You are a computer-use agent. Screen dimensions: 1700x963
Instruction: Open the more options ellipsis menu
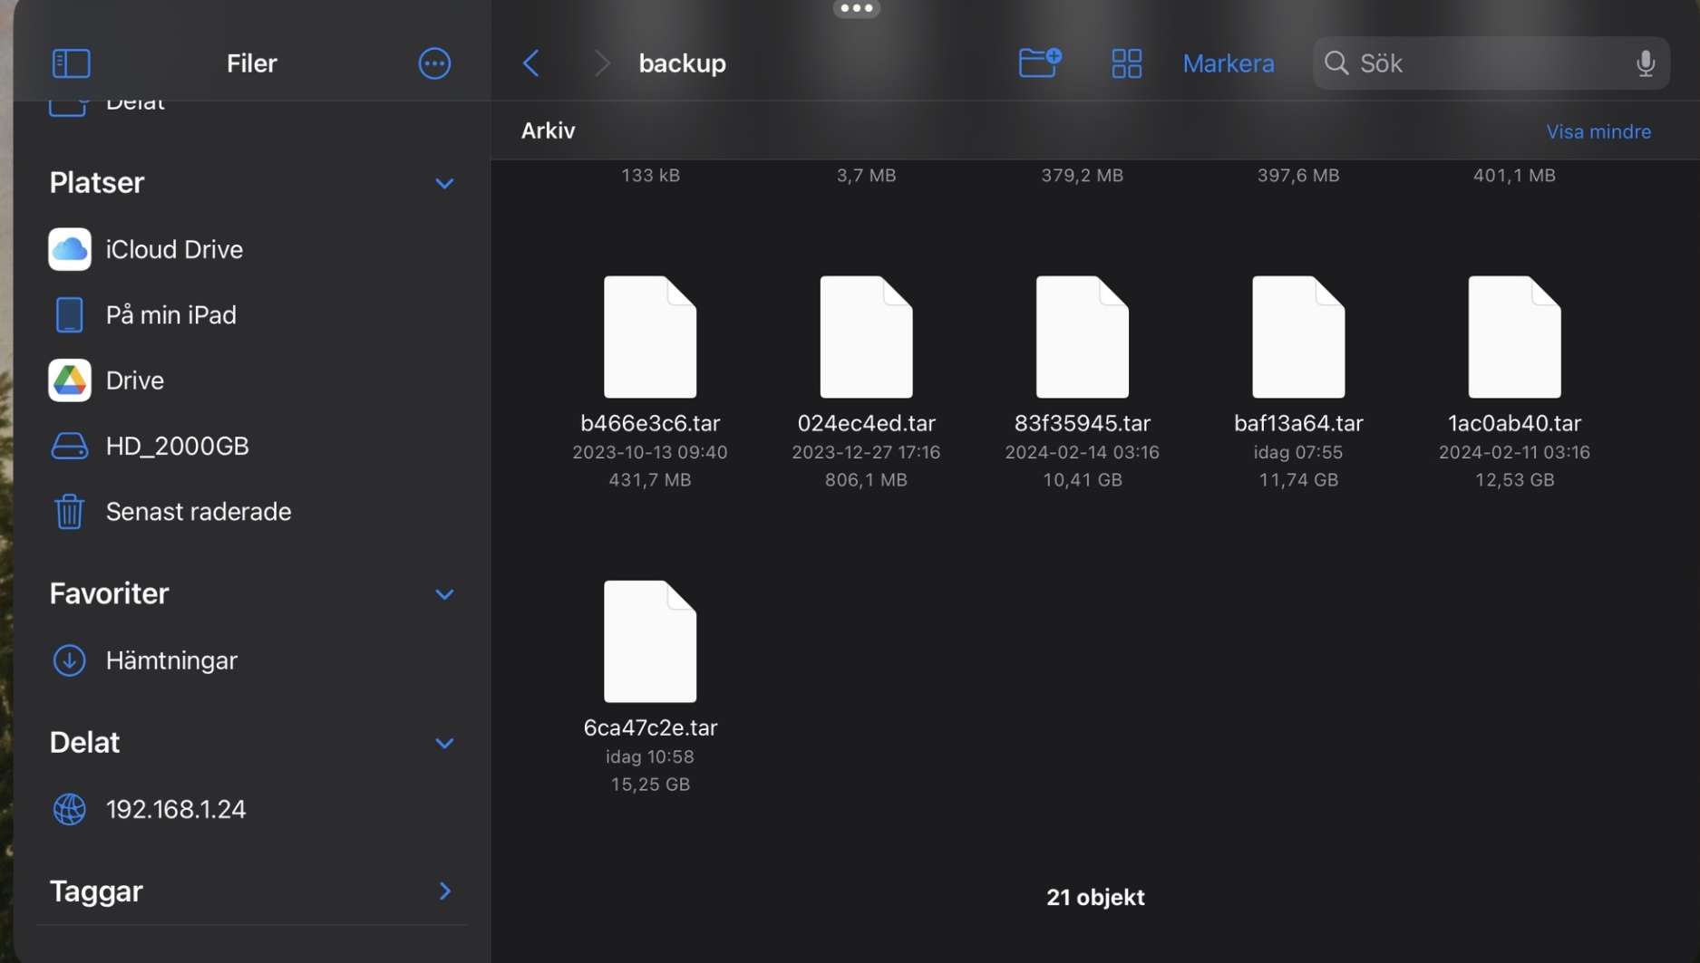pyautogui.click(x=434, y=63)
